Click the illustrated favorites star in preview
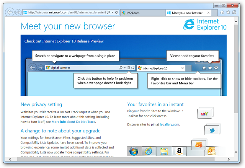 210,68
